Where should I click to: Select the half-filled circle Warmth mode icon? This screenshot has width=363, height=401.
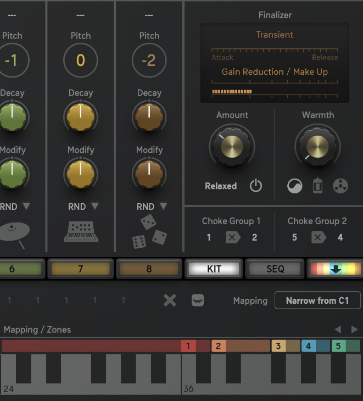tap(295, 186)
